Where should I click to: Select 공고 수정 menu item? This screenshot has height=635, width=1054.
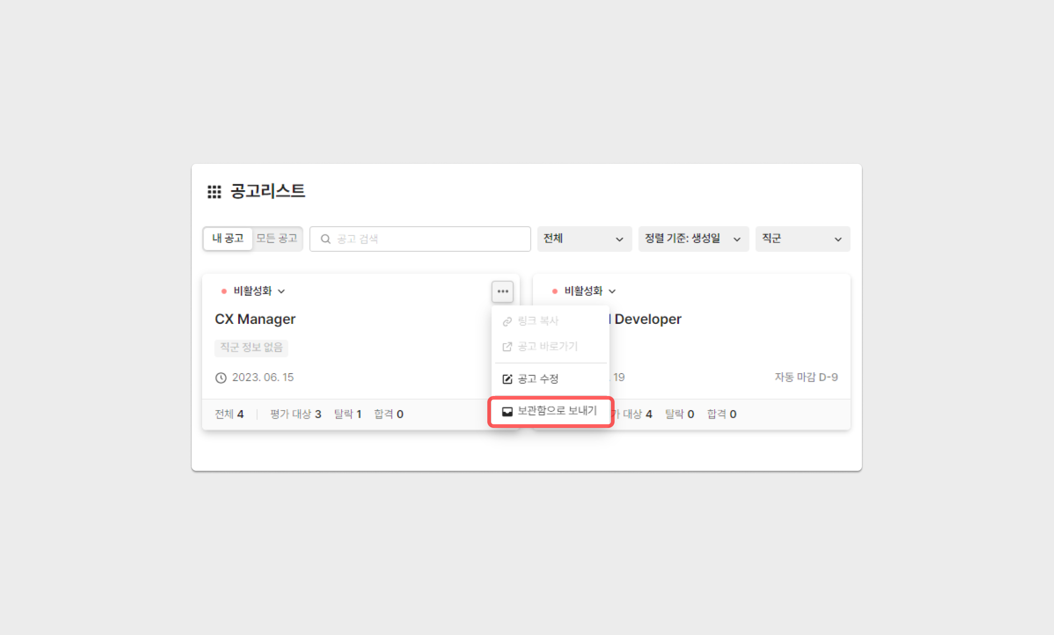pyautogui.click(x=538, y=379)
